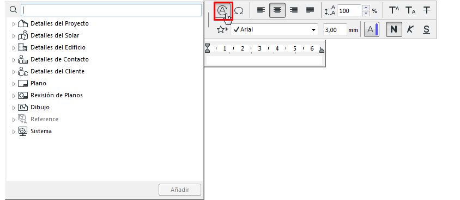This screenshot has height=200, width=460.
Task: Select the Reference icon
Action: [x=22, y=120]
